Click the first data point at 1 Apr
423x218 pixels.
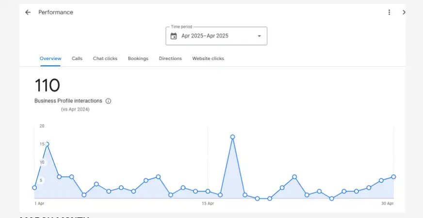[x=34, y=187]
